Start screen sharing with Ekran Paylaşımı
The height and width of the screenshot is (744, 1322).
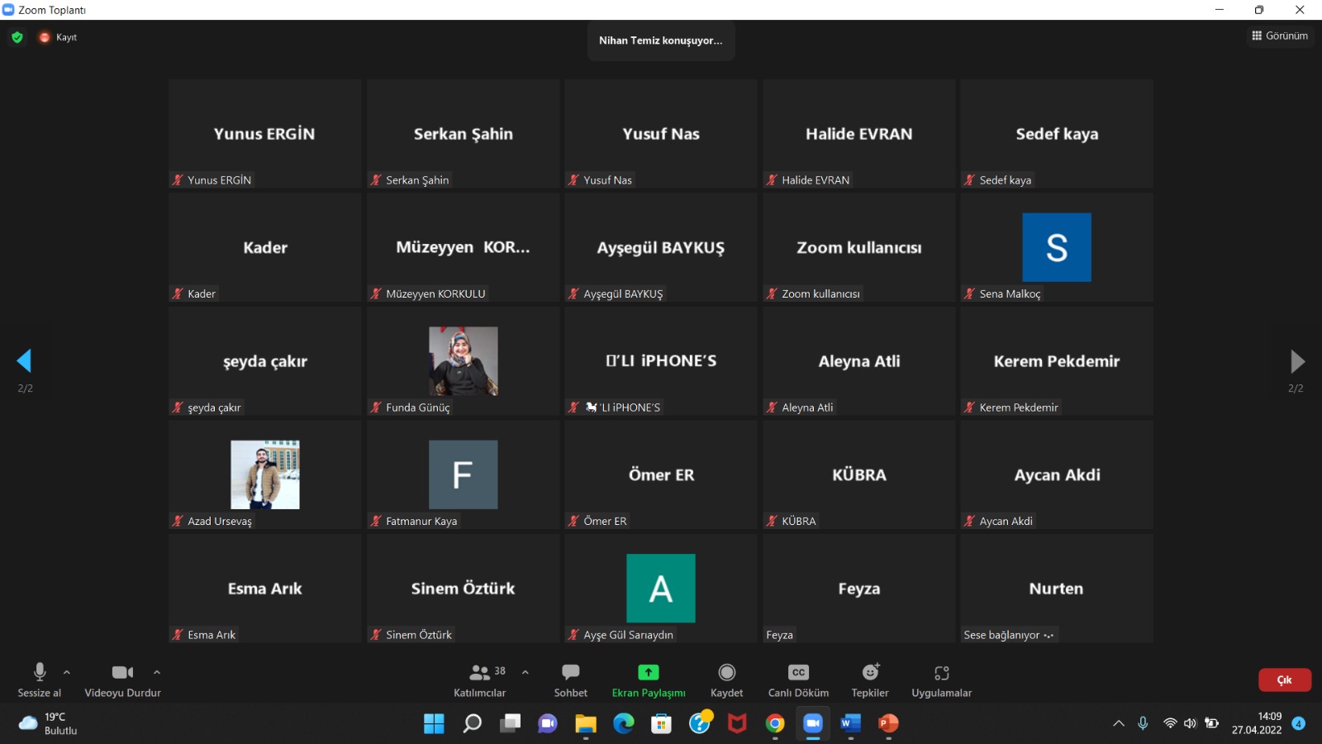click(x=649, y=680)
